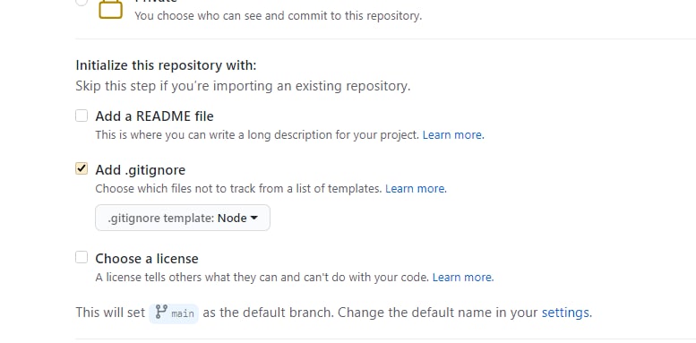
Task: Click the Add .gitignore label text
Action: [x=141, y=170]
